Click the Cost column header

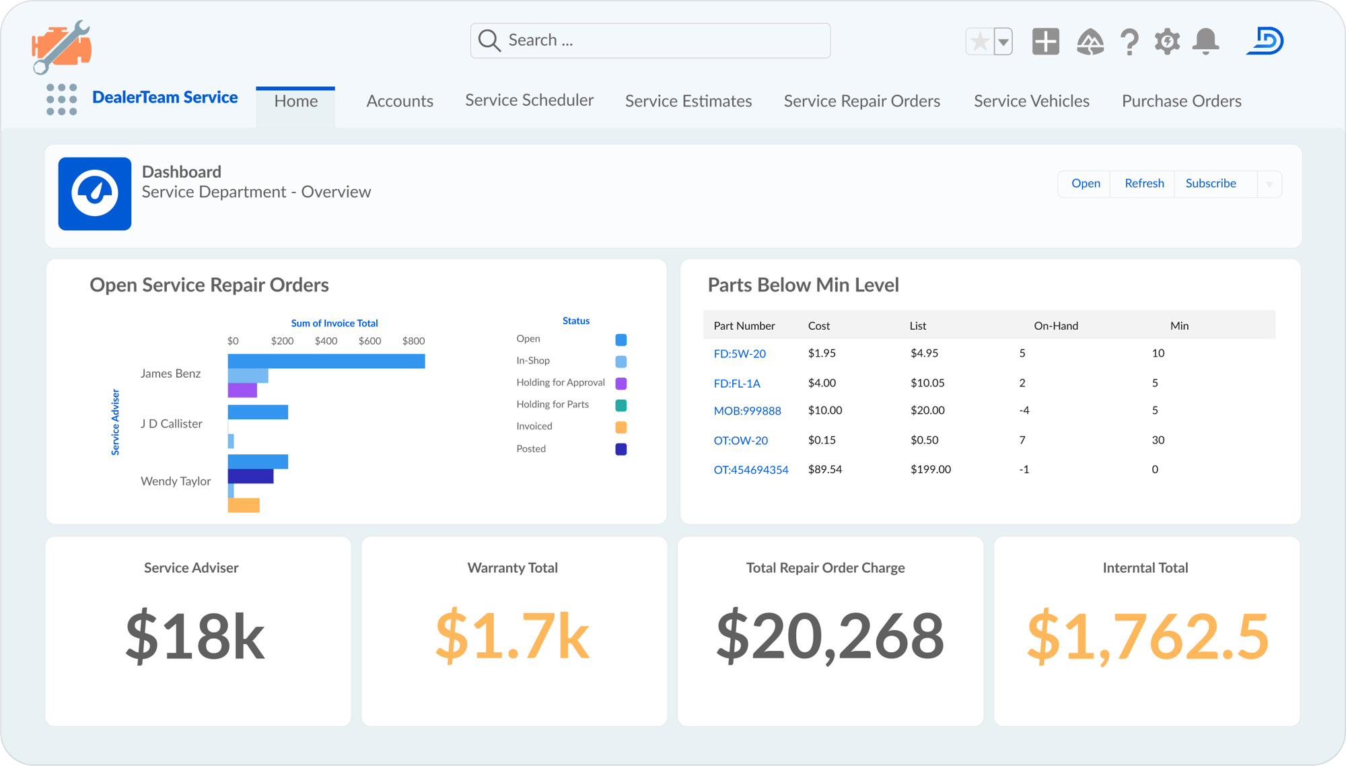[819, 326]
